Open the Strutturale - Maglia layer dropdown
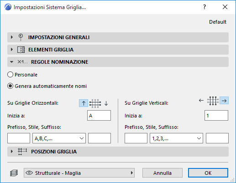The height and width of the screenshot is (183, 236). pyautogui.click(x=79, y=173)
